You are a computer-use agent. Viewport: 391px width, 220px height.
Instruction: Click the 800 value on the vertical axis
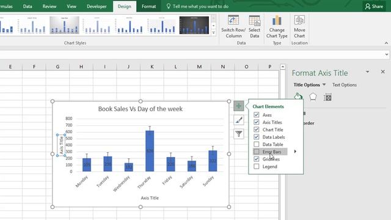point(69,119)
